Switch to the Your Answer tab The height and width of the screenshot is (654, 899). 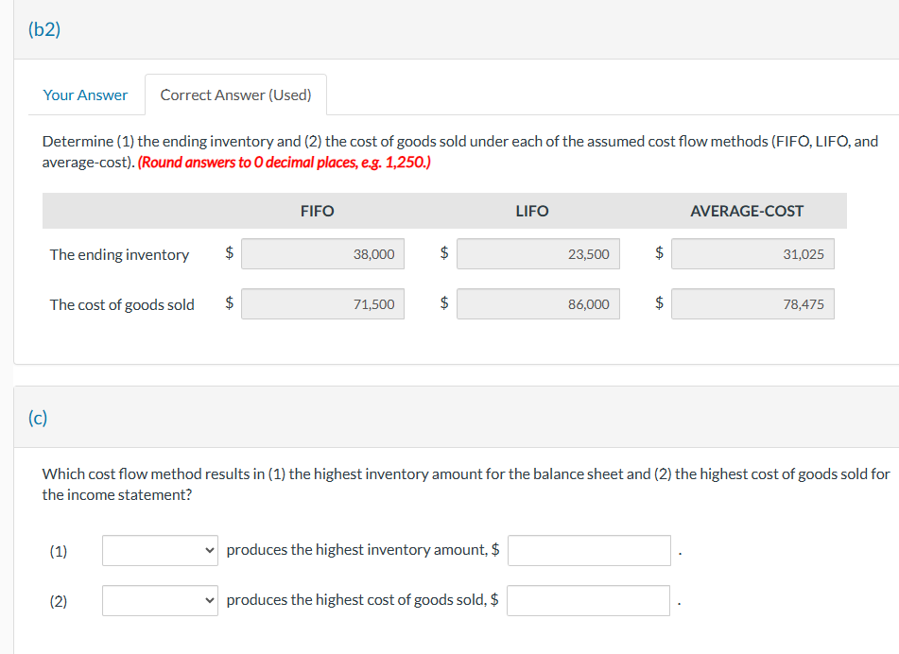click(85, 95)
